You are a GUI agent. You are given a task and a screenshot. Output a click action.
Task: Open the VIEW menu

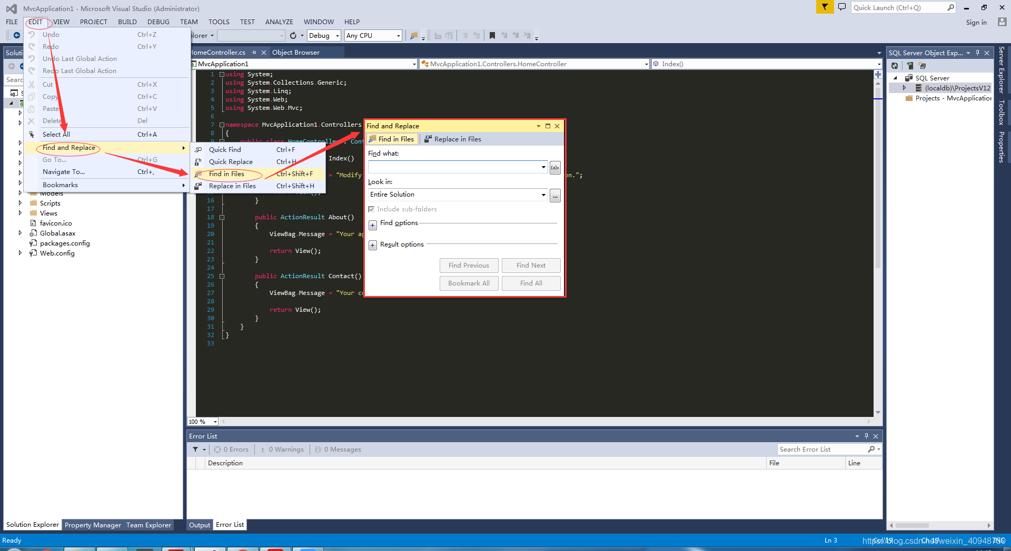61,22
